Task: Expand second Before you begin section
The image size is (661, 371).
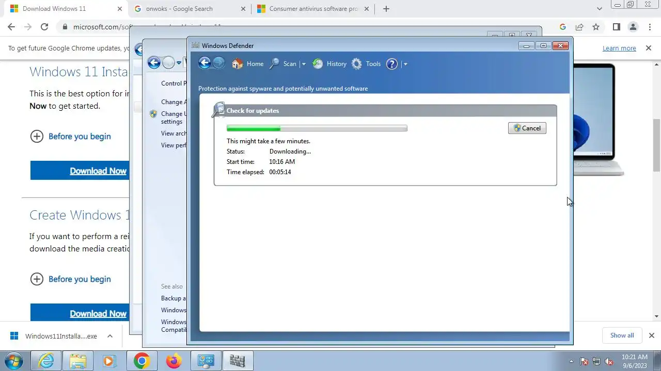Action: 71,279
